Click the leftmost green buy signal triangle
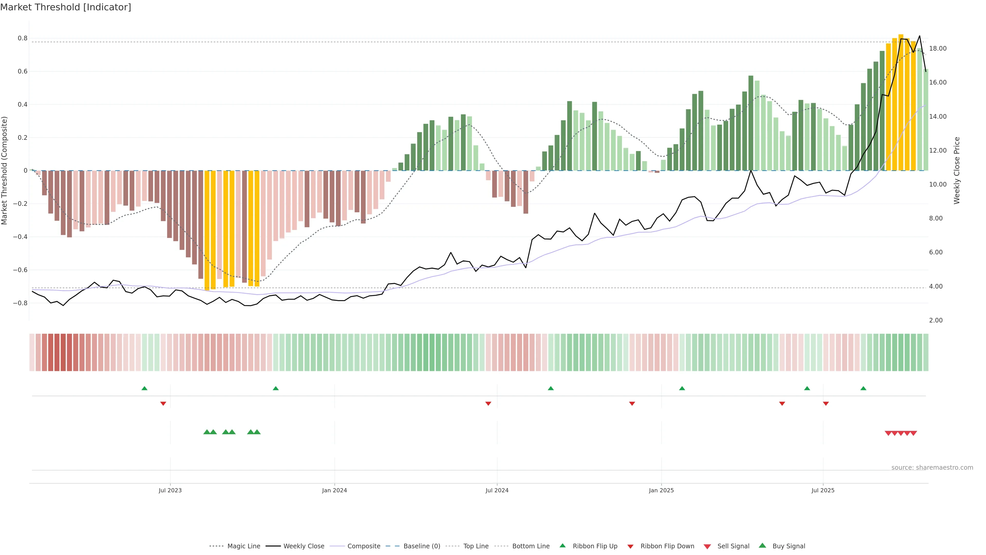 click(207, 432)
